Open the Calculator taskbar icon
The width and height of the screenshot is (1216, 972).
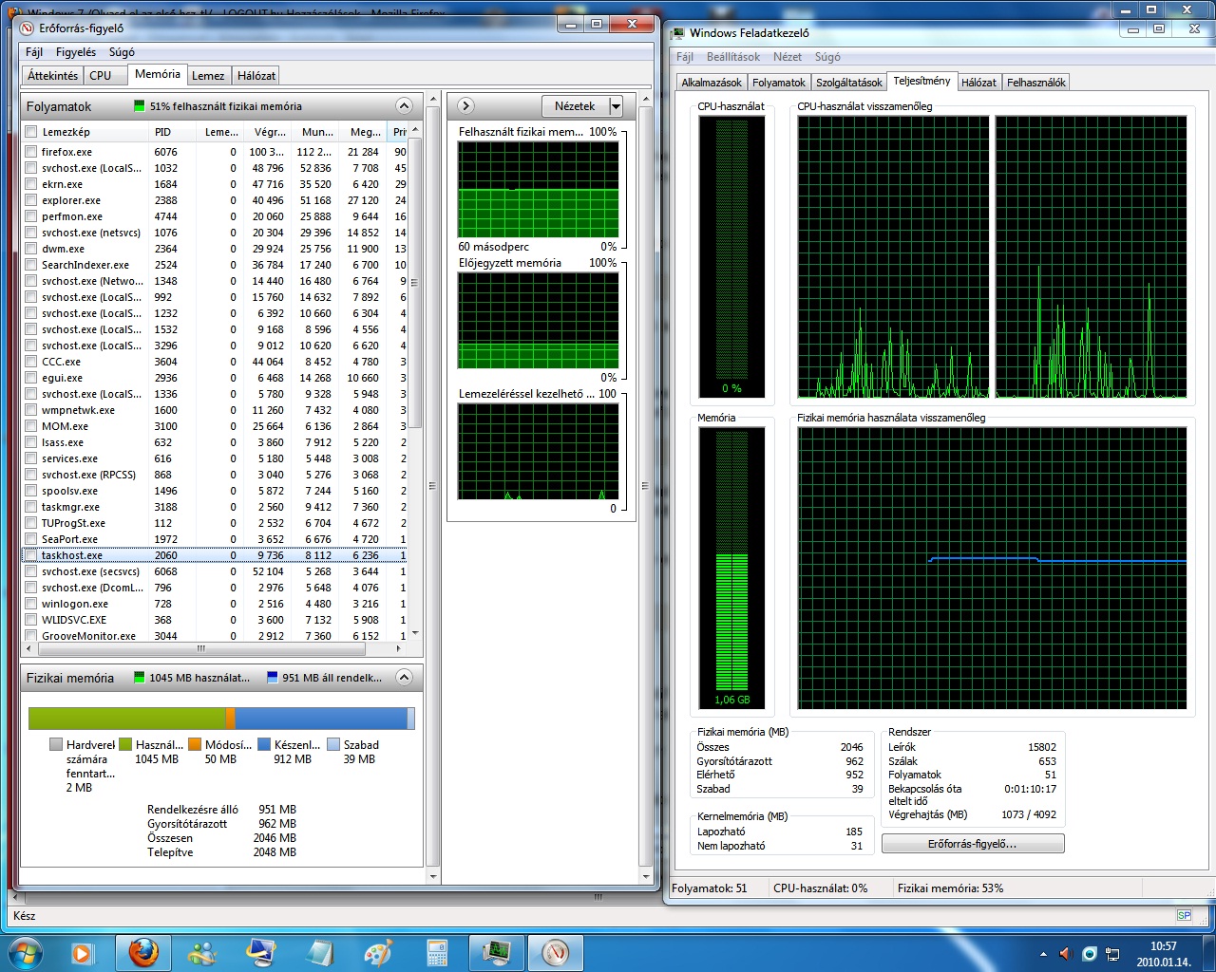(437, 952)
